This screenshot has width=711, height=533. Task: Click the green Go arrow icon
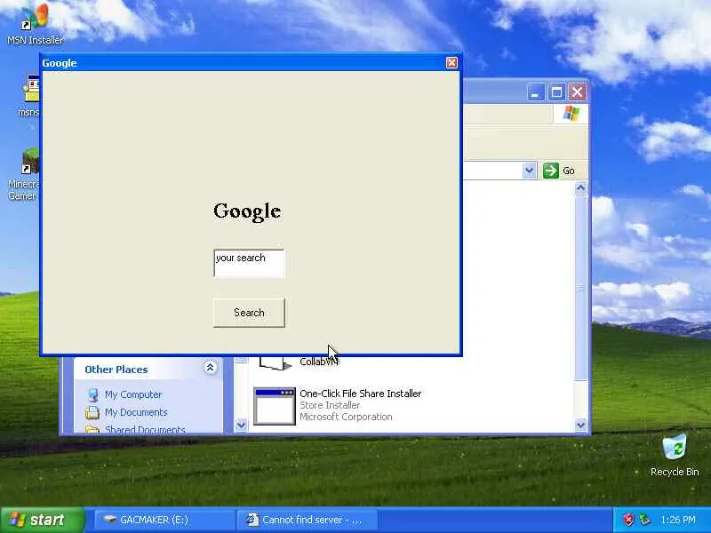coord(550,171)
